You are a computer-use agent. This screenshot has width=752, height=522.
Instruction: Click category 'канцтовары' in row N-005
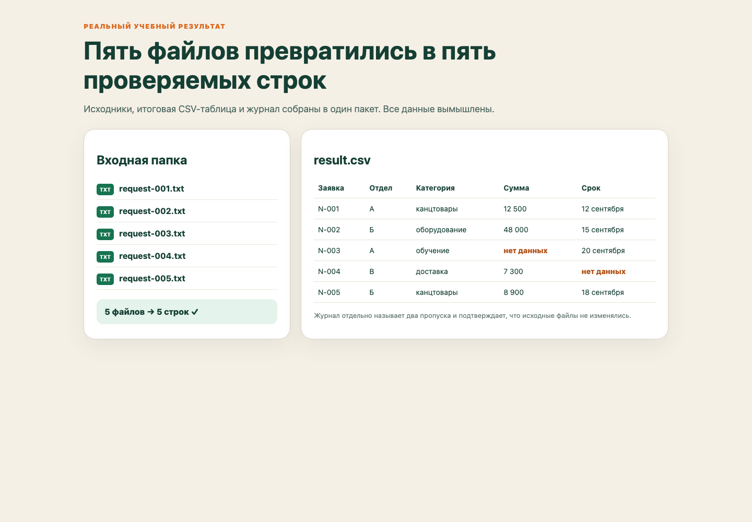437,292
